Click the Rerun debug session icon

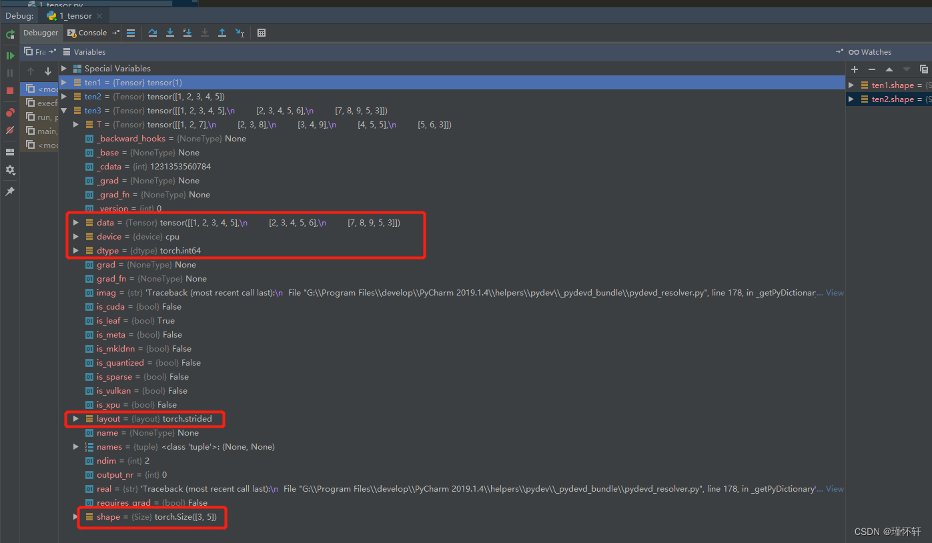point(9,35)
